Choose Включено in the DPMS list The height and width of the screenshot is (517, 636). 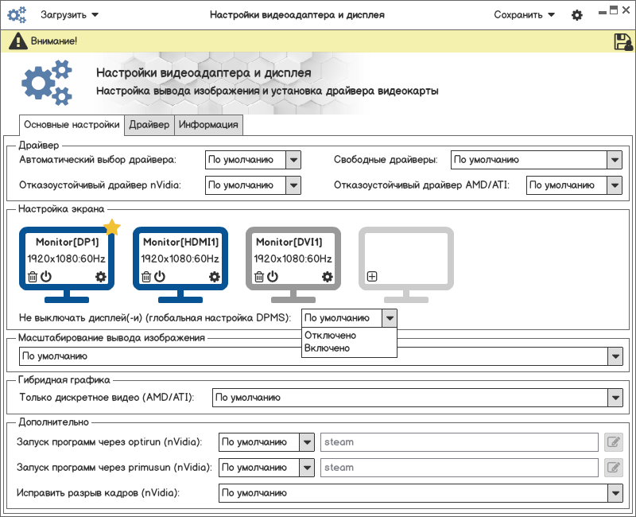click(x=349, y=348)
